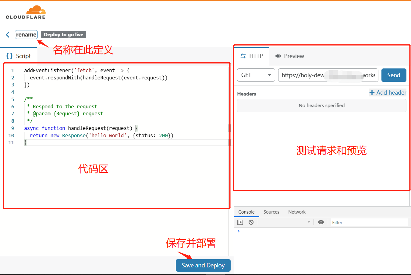Image resolution: width=411 pixels, height=275 pixels.
Task: Switch to the Preview tab
Action: click(289, 56)
